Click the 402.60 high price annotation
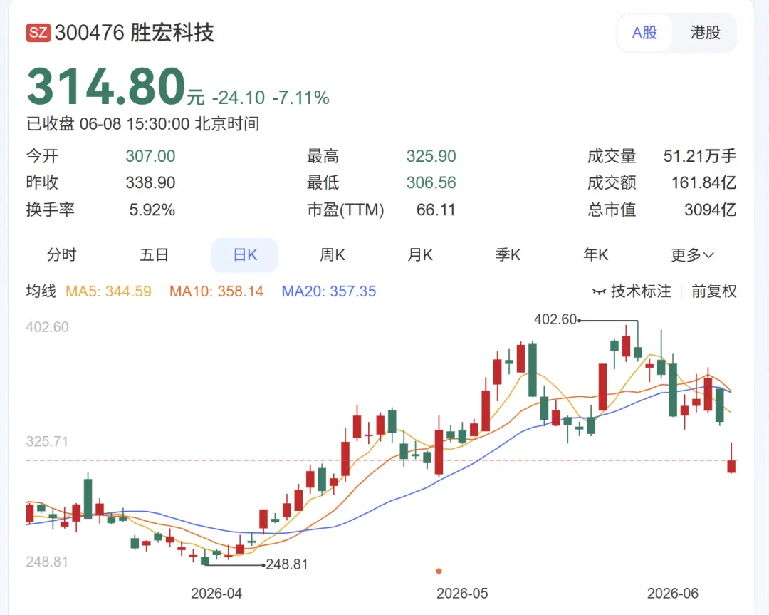769x615 pixels. (x=555, y=319)
